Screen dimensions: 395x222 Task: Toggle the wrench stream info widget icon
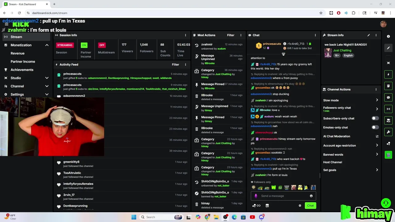(x=388, y=132)
